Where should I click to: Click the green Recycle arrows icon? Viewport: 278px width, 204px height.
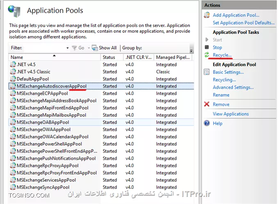pos(207,55)
